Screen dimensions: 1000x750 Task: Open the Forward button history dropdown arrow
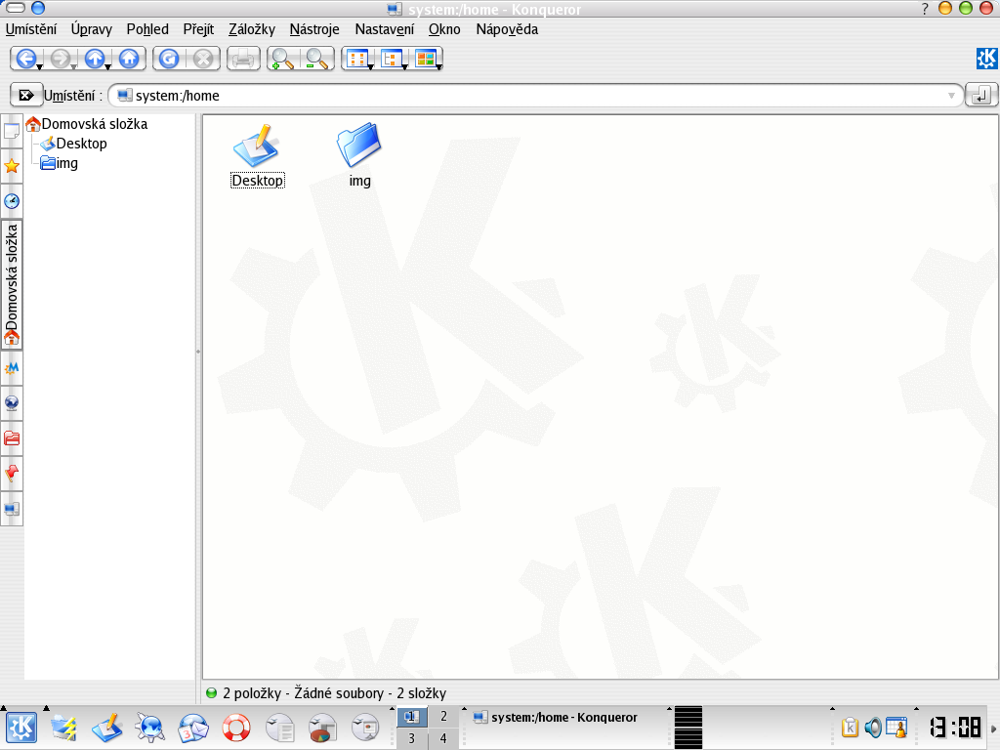[74, 67]
